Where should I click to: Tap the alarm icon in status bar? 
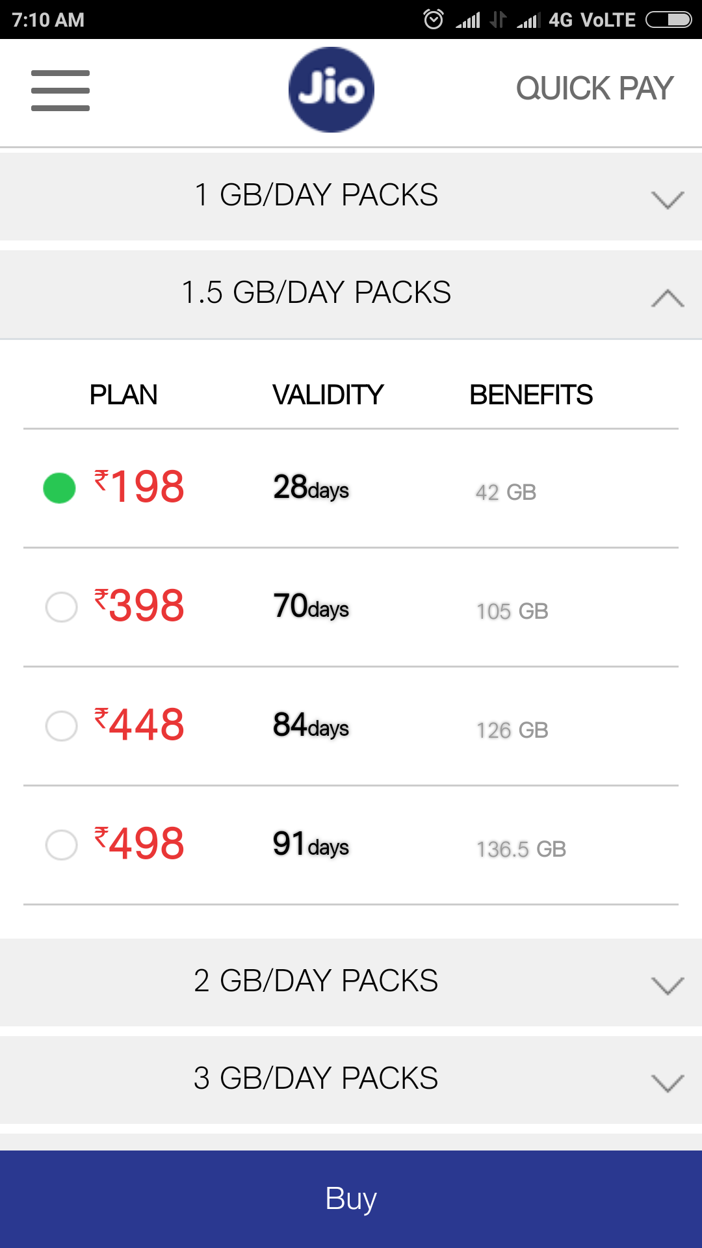[434, 19]
